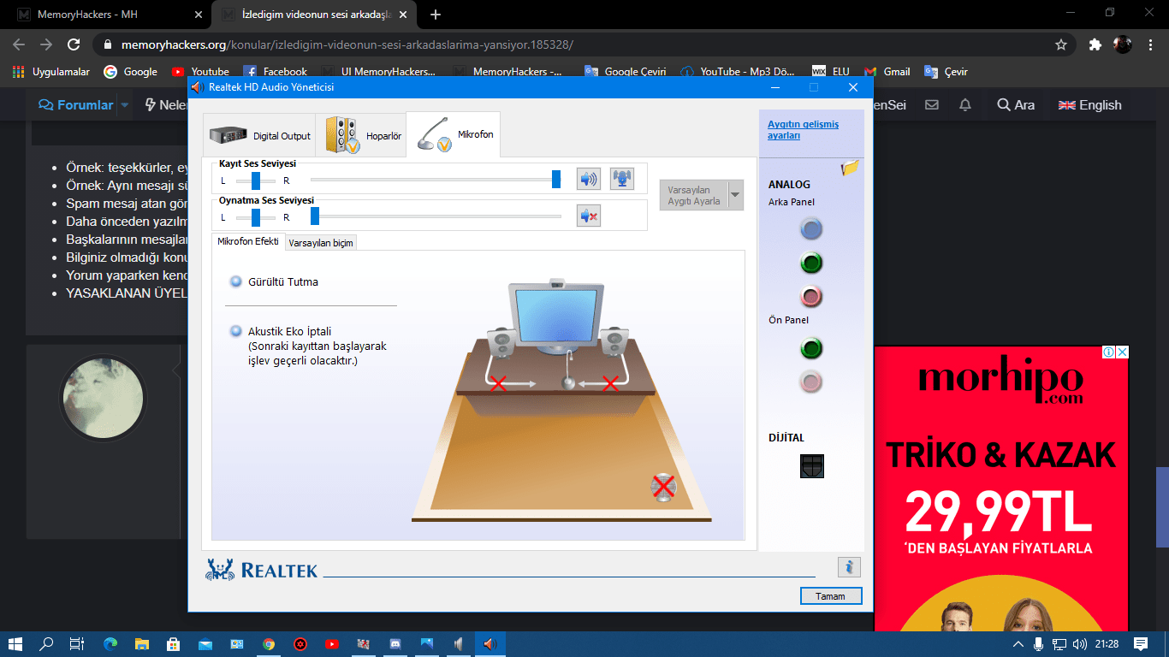Open the morhipo advertisement banner
The width and height of the screenshot is (1169, 657).
click(1001, 488)
